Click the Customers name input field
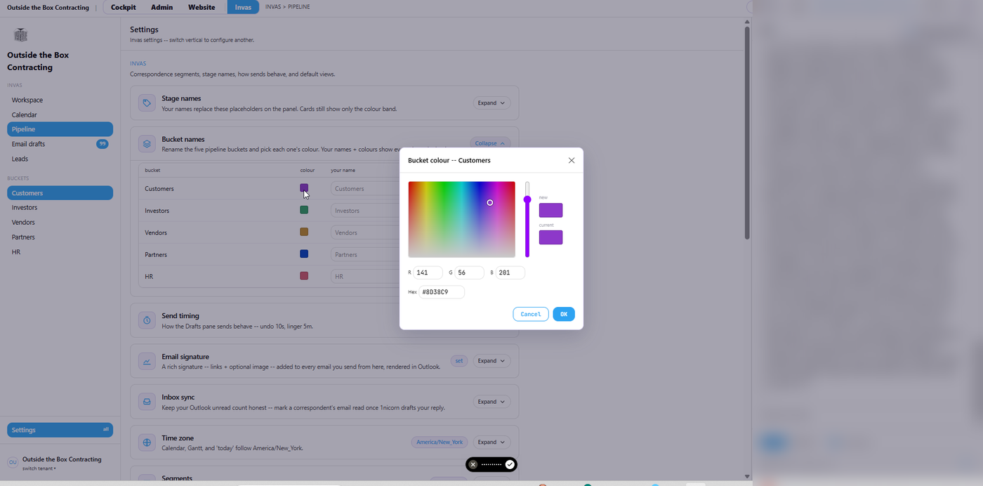This screenshot has width=983, height=486. [365, 189]
